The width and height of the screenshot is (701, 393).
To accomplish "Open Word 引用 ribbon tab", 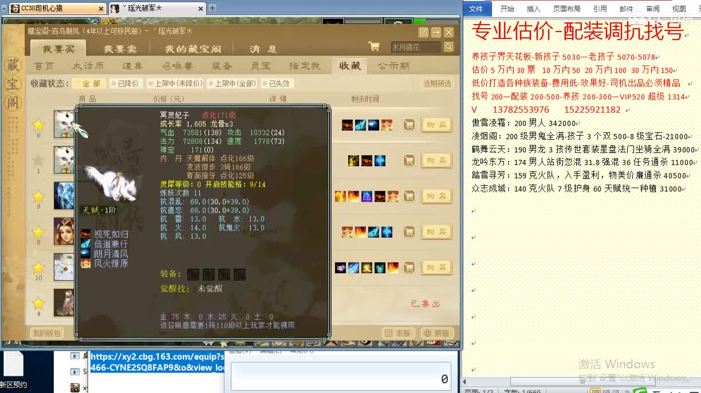I will coord(600,9).
